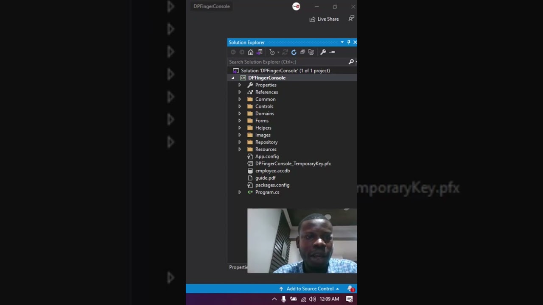Select the packages.config file

tap(272, 185)
